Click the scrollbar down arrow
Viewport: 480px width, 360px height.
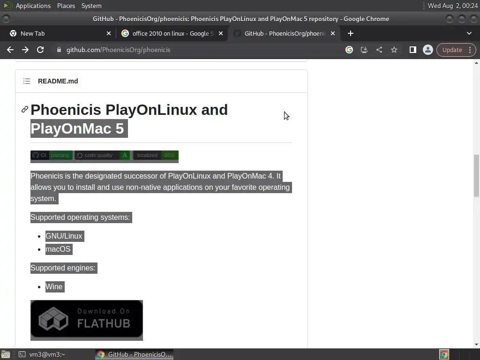pyautogui.click(x=476, y=345)
